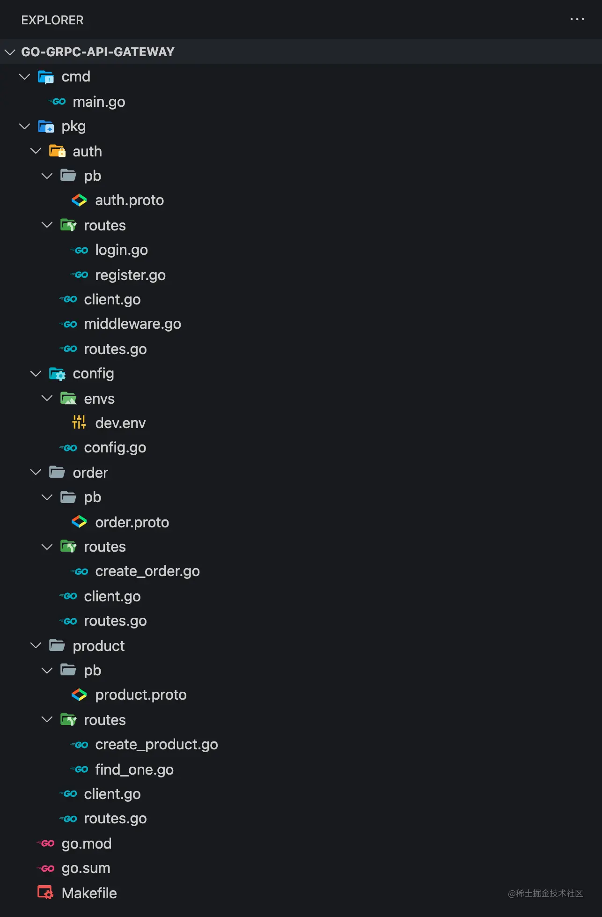Click the Makefile tool icon
The image size is (602, 917).
45,893
